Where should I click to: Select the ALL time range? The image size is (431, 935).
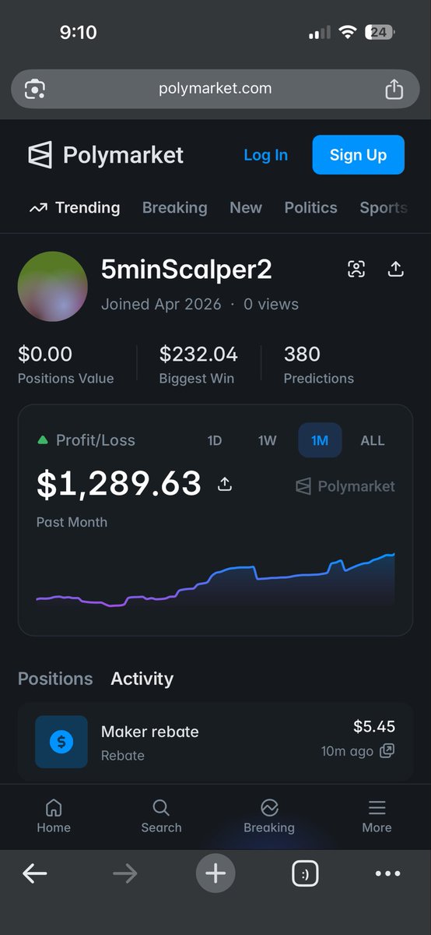point(373,441)
